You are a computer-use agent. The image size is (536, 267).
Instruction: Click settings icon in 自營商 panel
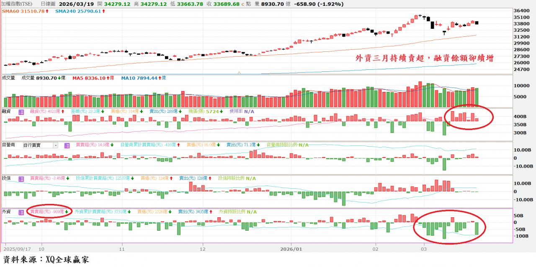67,145
